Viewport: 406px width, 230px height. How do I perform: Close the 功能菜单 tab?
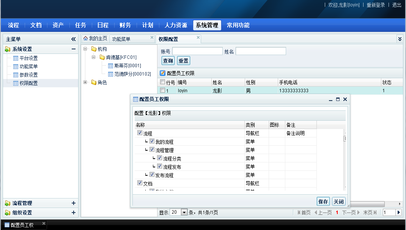tap(152, 38)
